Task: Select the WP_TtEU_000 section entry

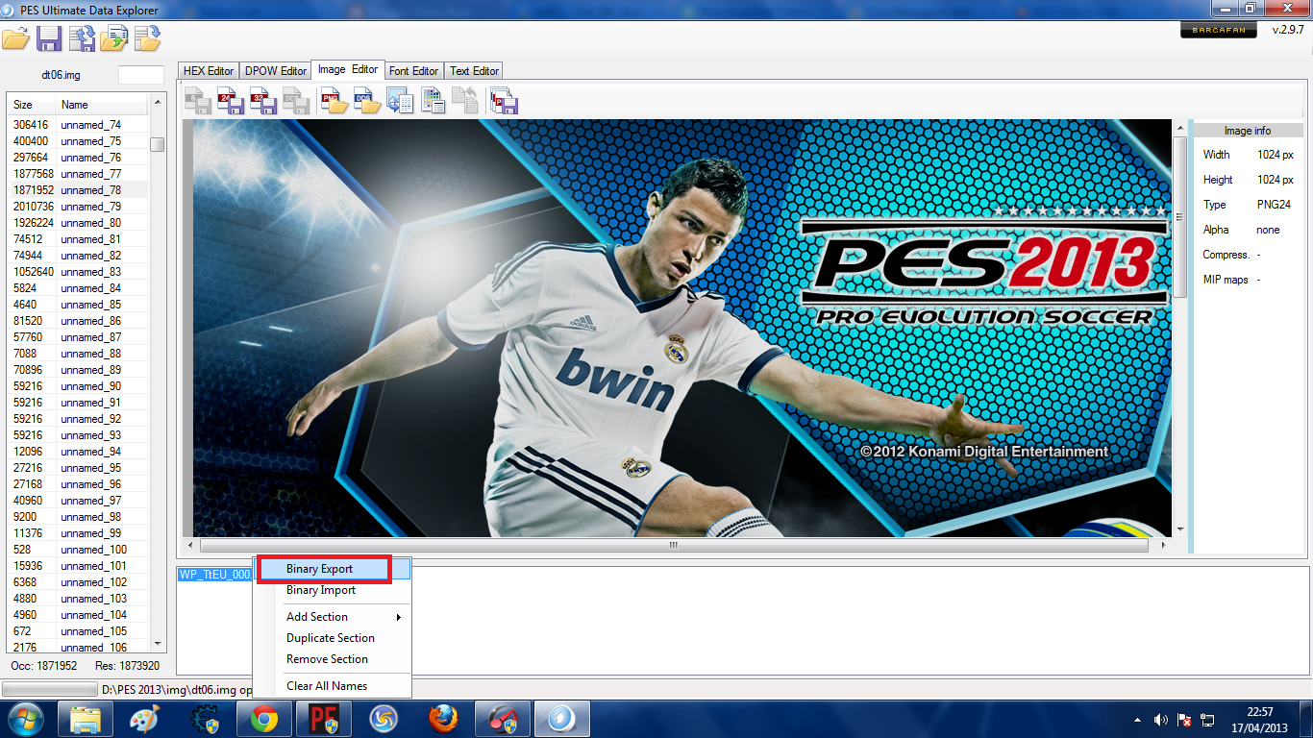Action: [x=215, y=575]
